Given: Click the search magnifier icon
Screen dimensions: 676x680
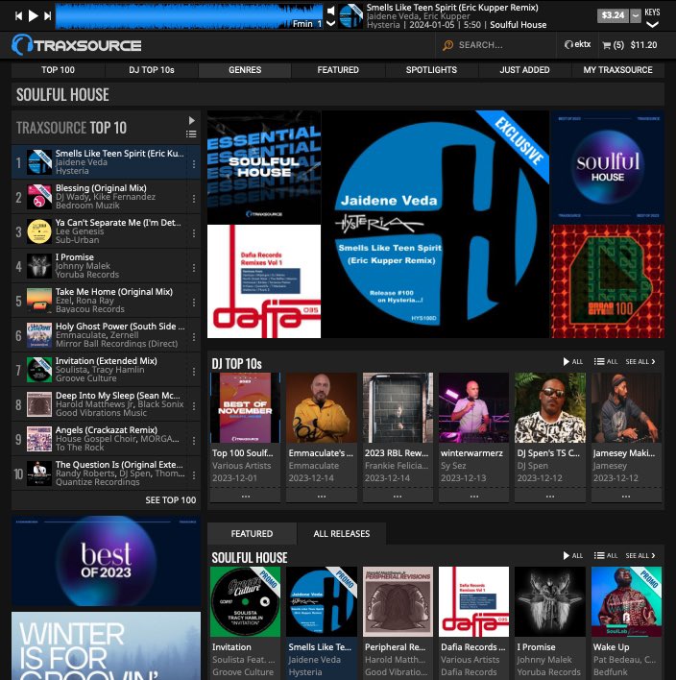Looking at the screenshot, I should click(447, 45).
